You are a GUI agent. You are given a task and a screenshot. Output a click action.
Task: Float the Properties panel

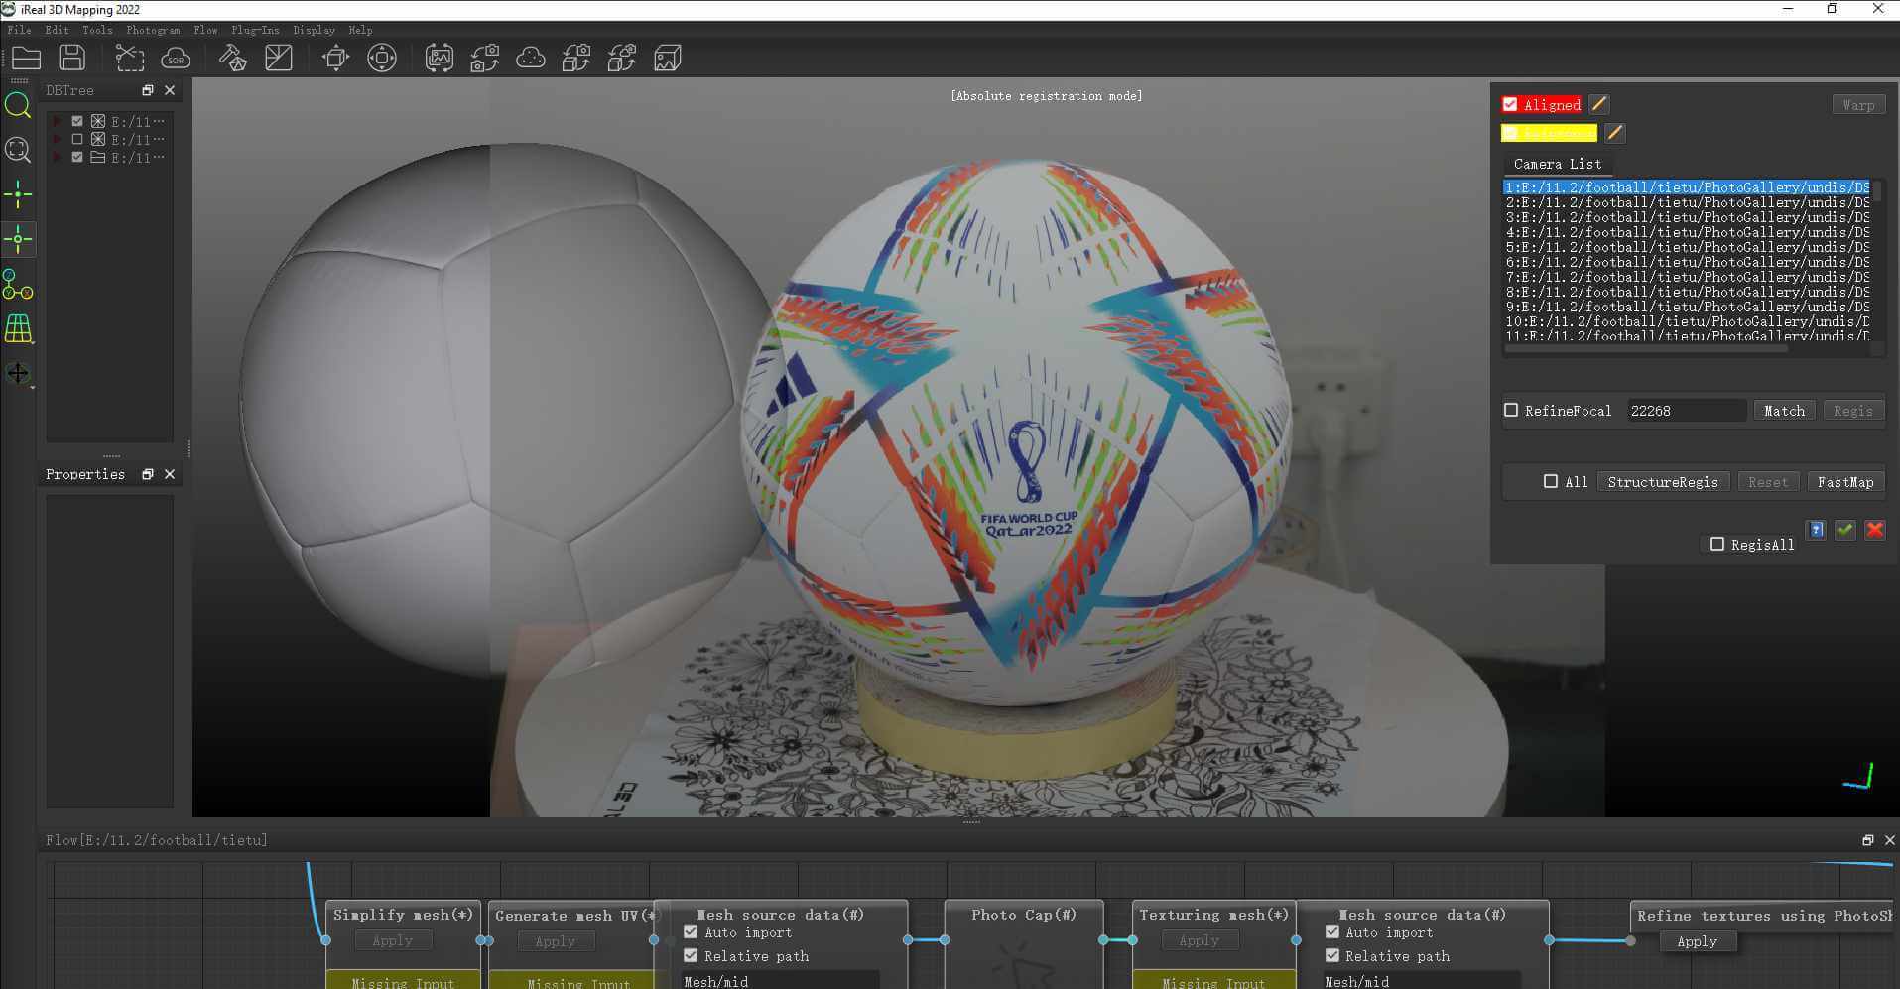pyautogui.click(x=148, y=474)
